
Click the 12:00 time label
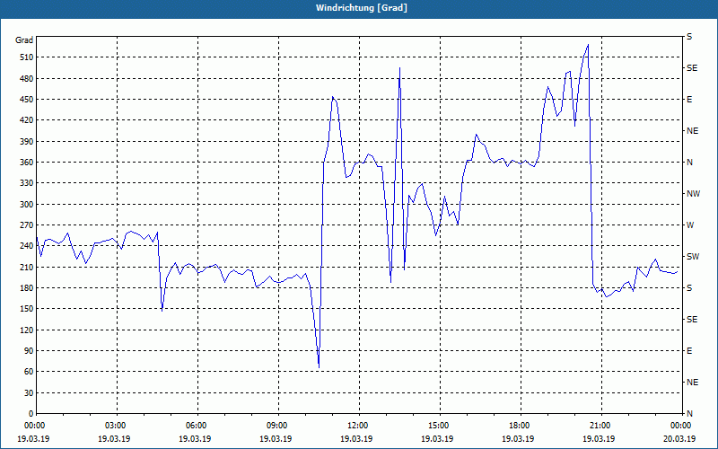[x=356, y=425]
